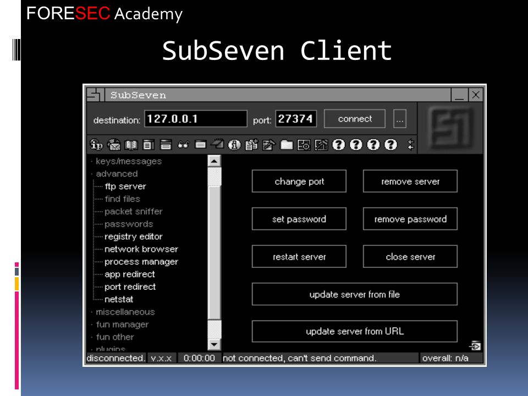Click the envelope mail toolbar icon
Viewport: 528px width, 396px height.
pos(114,145)
